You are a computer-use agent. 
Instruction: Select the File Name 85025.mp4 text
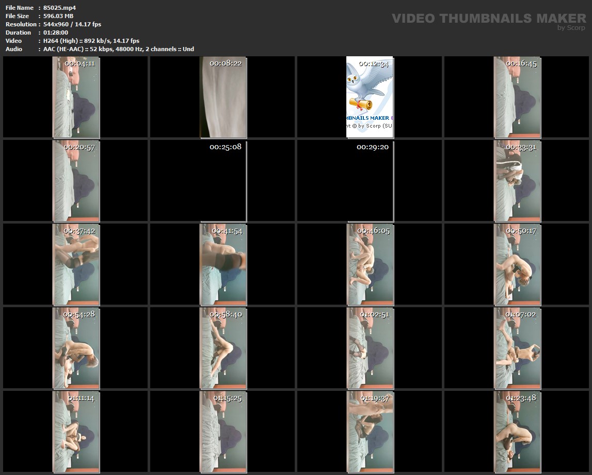point(59,8)
